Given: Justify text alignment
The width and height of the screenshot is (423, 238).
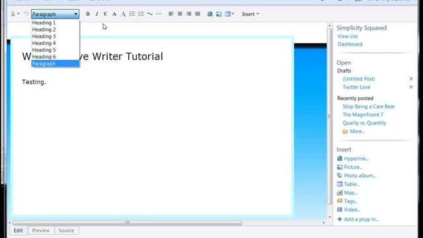Looking at the screenshot, I should click(x=198, y=14).
